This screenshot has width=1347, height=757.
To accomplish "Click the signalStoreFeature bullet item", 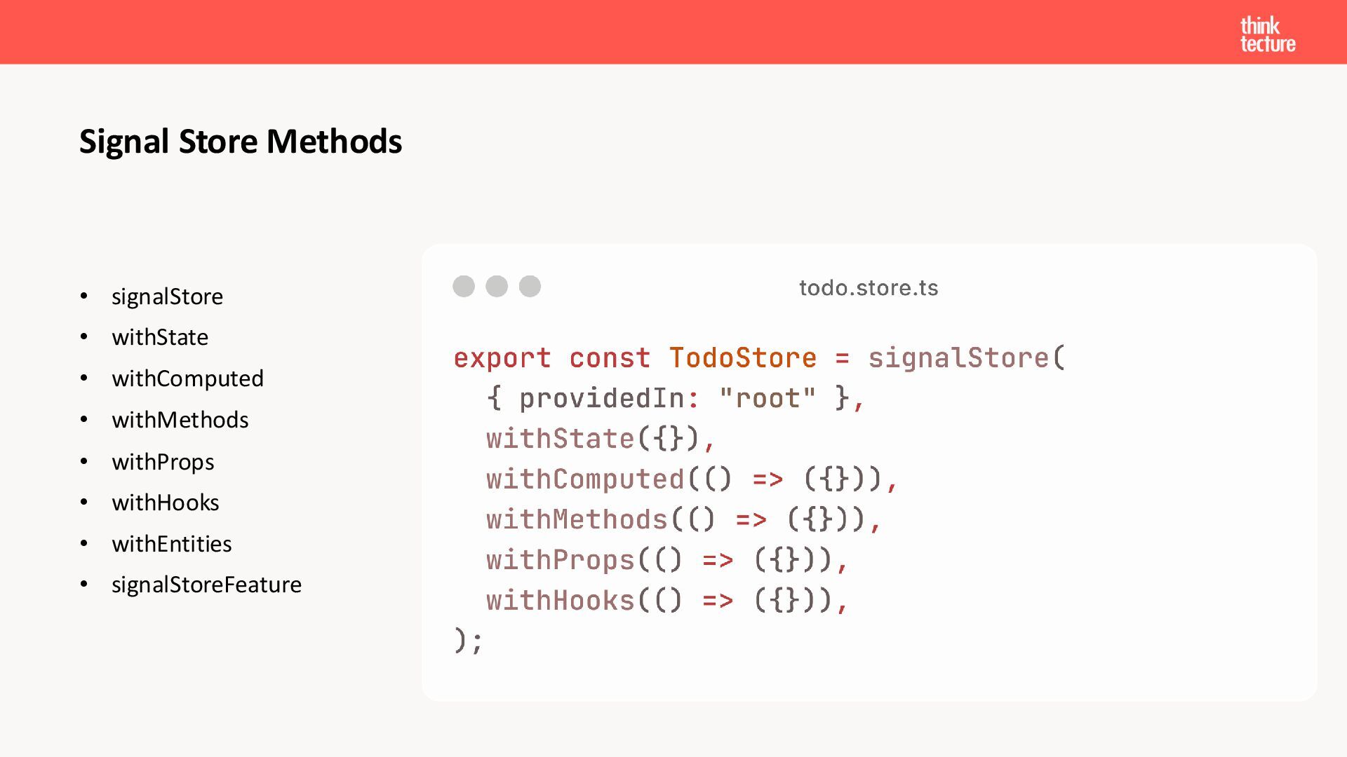I will [x=206, y=585].
